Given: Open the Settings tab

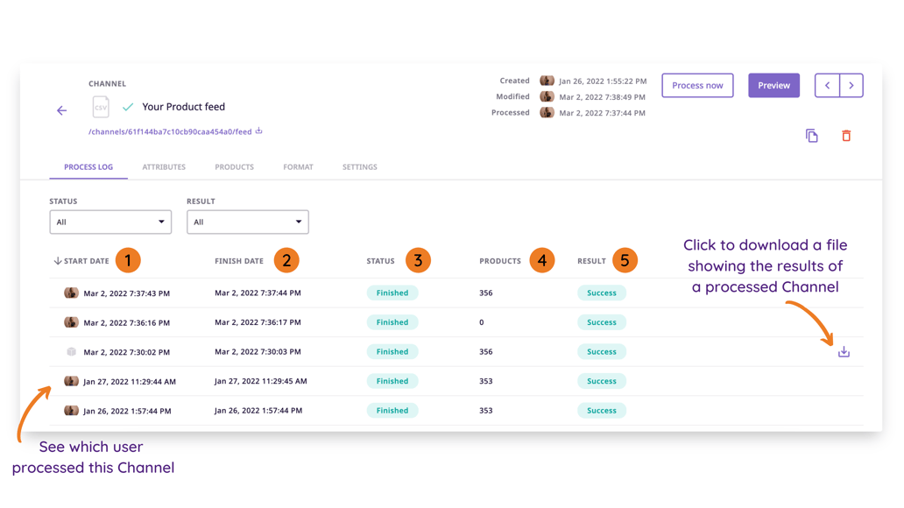Looking at the screenshot, I should [359, 167].
